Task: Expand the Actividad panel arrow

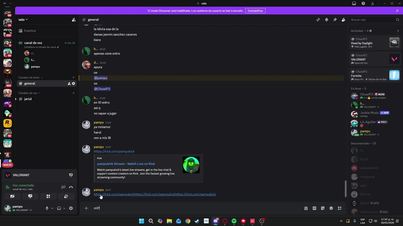Action: (x=398, y=31)
